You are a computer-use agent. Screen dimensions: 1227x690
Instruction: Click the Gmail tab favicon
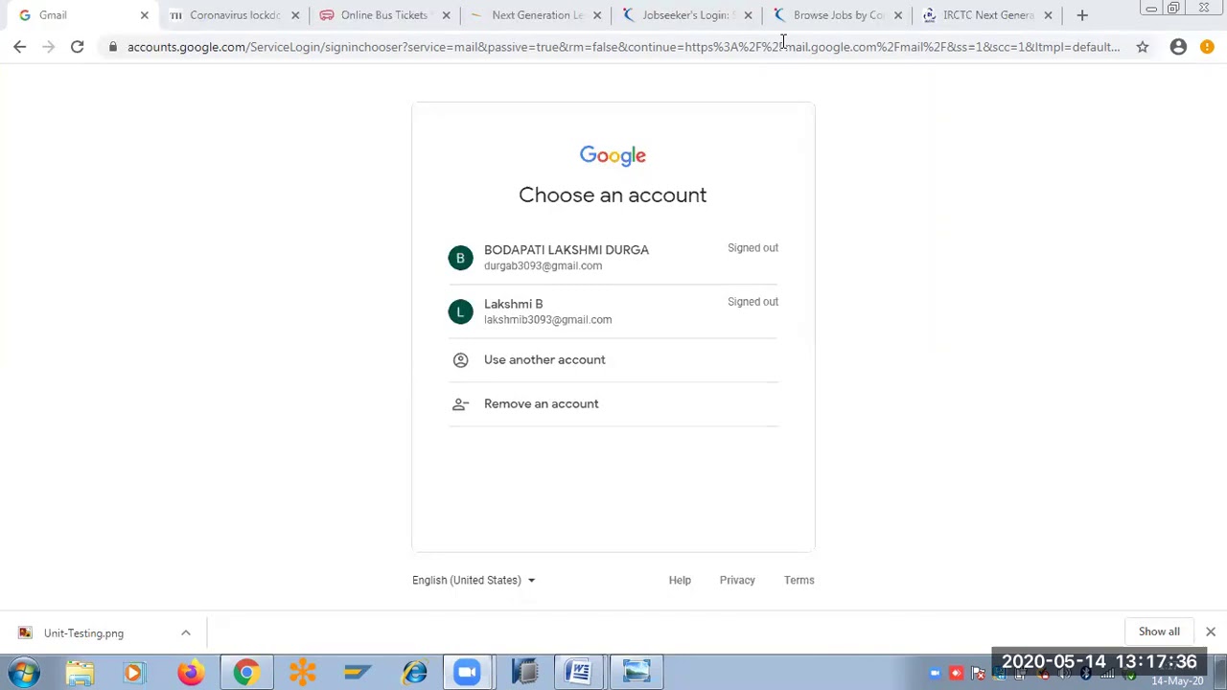(25, 15)
